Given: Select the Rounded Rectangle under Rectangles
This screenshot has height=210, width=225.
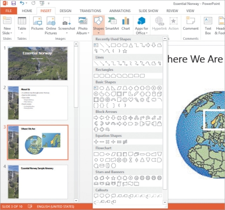Looking at the screenshot, I should pyautogui.click(x=102, y=76).
